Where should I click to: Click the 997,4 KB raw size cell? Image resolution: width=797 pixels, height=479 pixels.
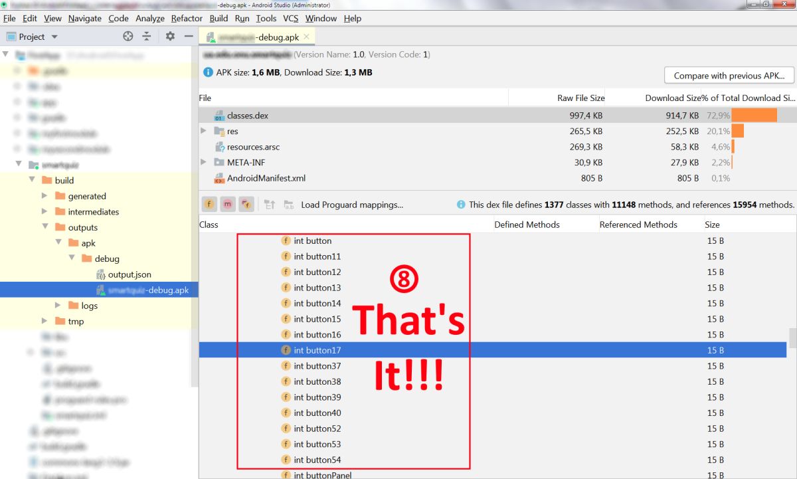coord(586,116)
